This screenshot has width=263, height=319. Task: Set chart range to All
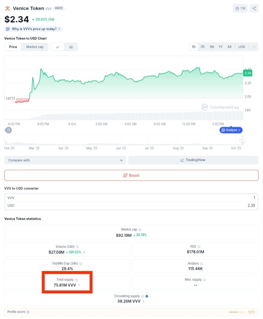229,47
